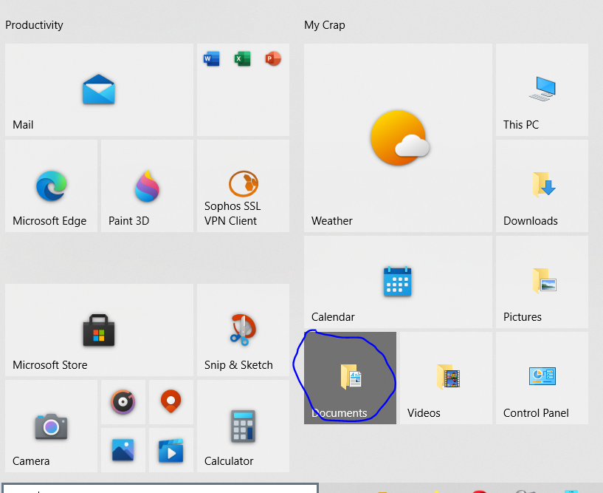Open the Photos small tile
Image resolution: width=603 pixels, height=493 pixels.
tap(123, 450)
